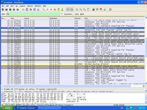The image size is (147, 110).
Task: Select packet 37 User ftpuser cannot log in
Action: point(73,30)
